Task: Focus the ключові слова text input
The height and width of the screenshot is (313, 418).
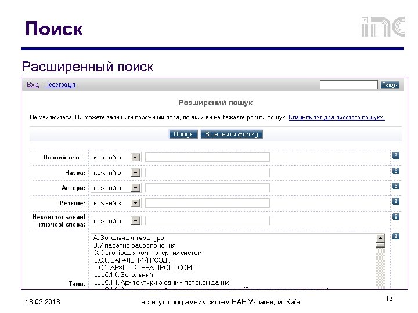Action: click(x=207, y=221)
